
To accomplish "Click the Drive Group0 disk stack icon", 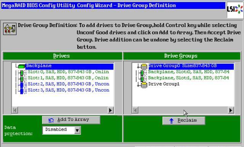I will click(x=144, y=67).
